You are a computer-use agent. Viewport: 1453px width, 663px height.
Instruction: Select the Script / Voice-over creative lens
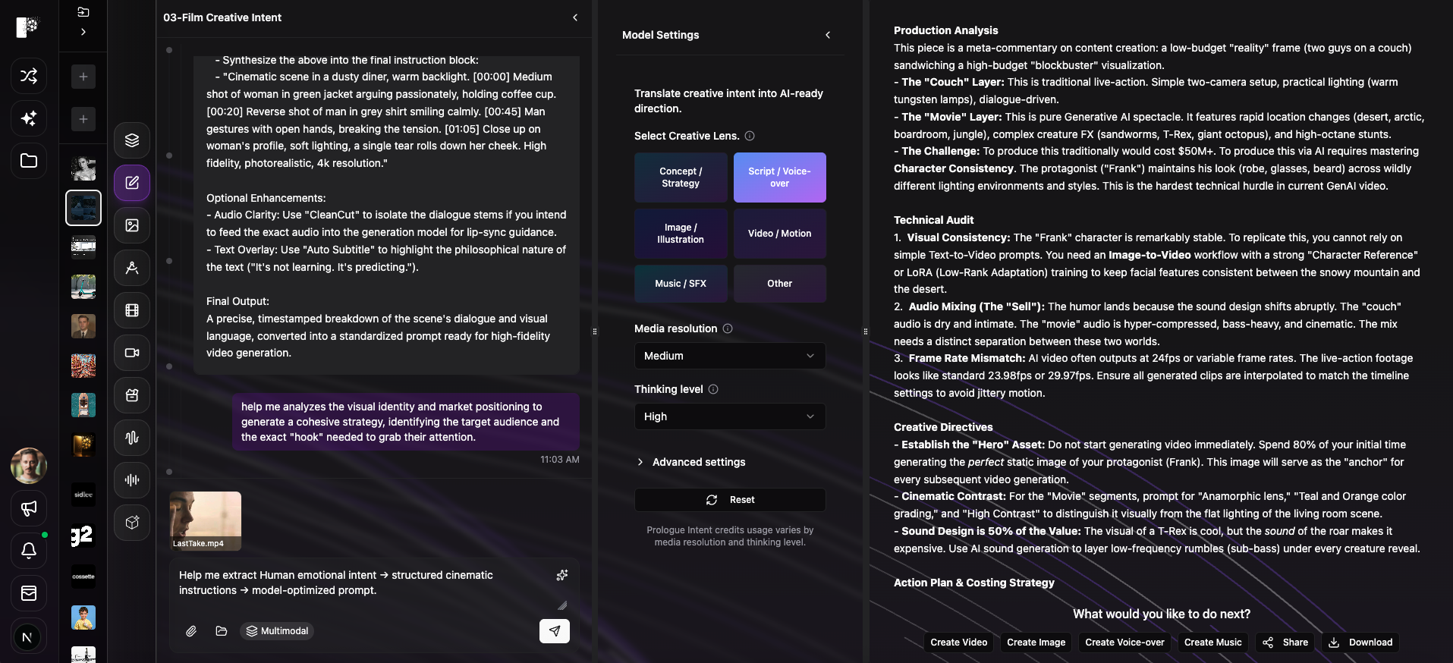coord(779,178)
